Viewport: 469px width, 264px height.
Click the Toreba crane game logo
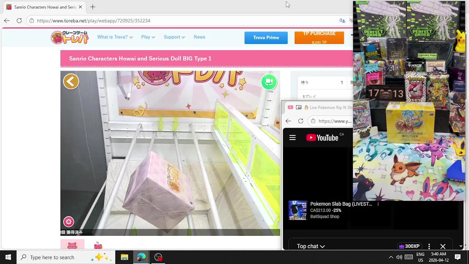70,37
